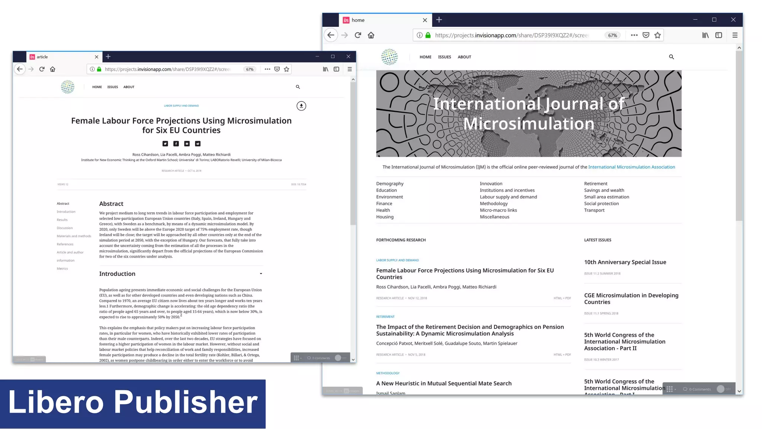
Task: Save to Pocket in home window
Action: point(646,35)
